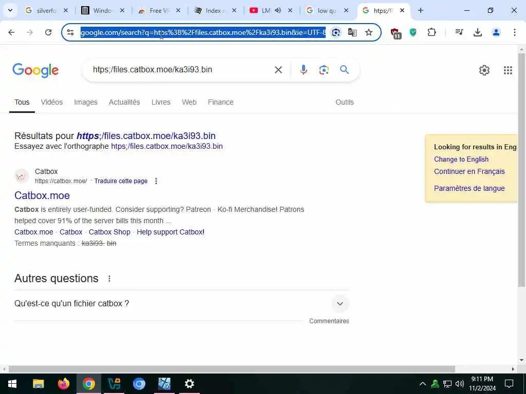This screenshot has width=526, height=394.
Task: Open media controls button
Action: (x=459, y=32)
